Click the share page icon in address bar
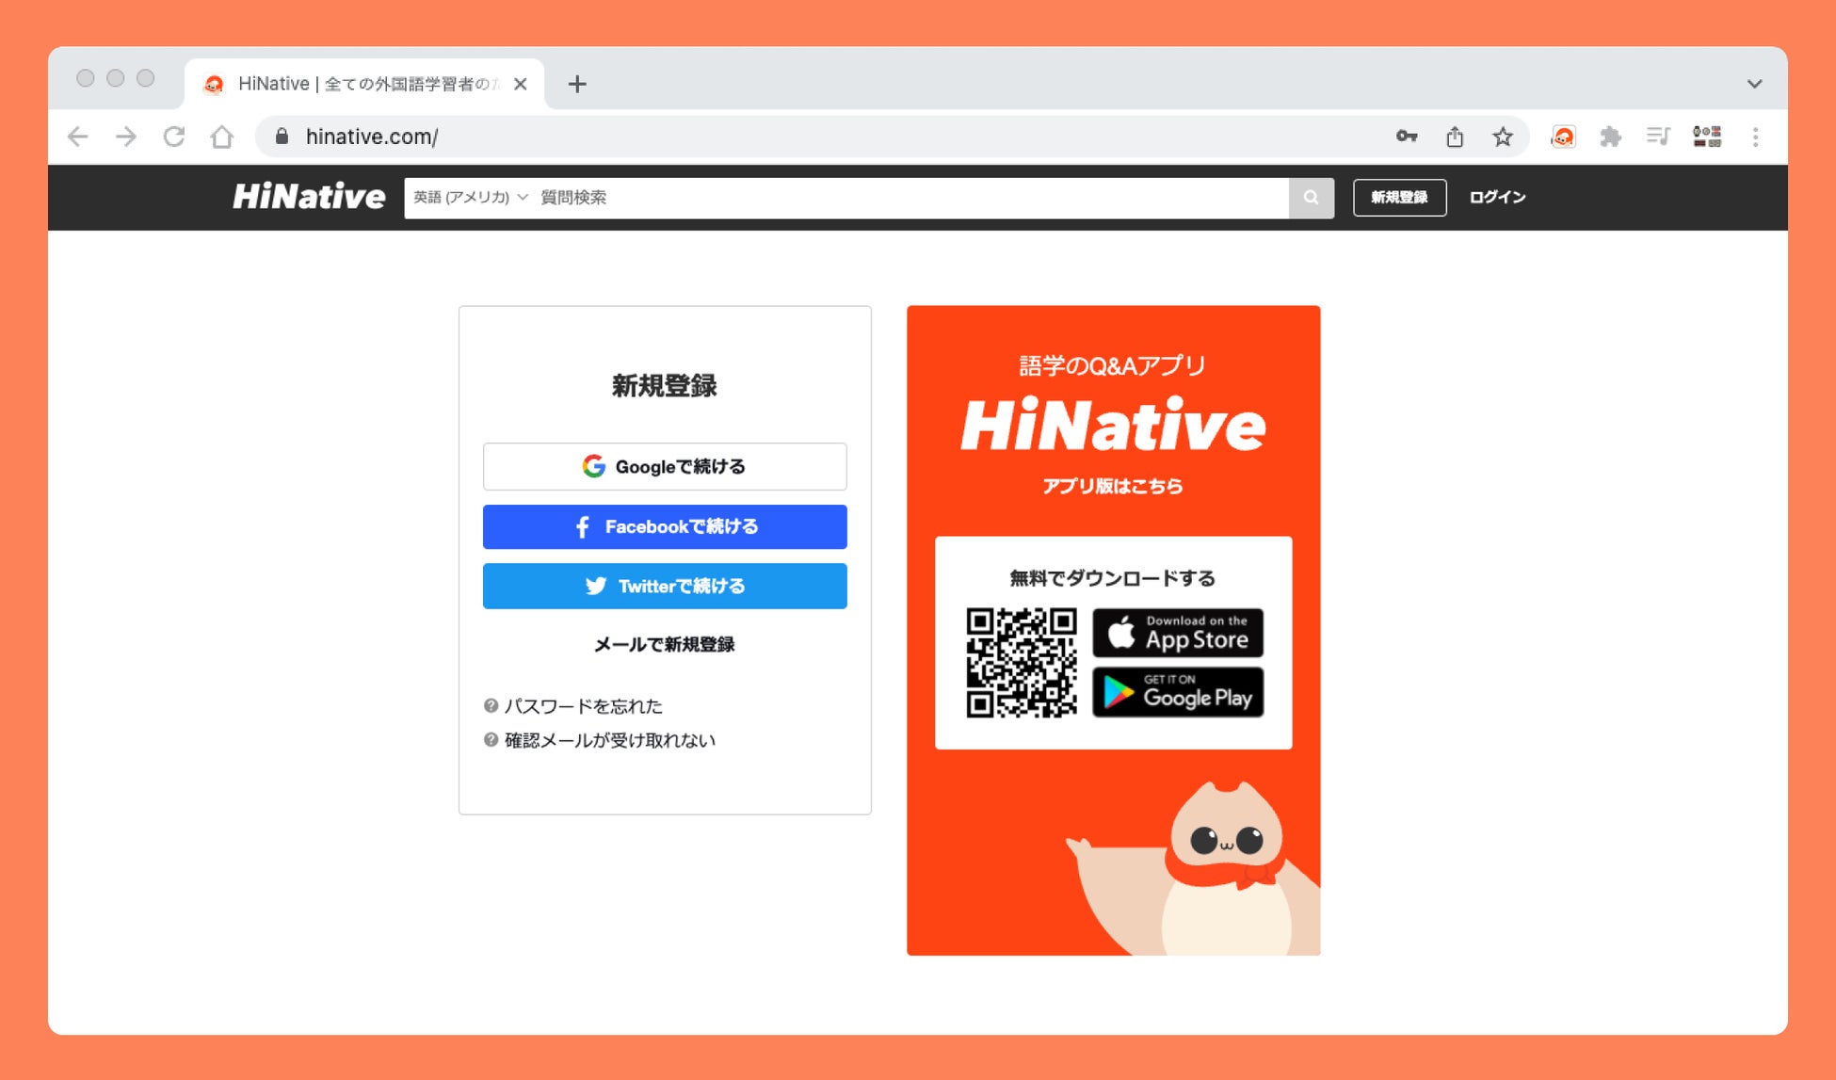 tap(1455, 137)
